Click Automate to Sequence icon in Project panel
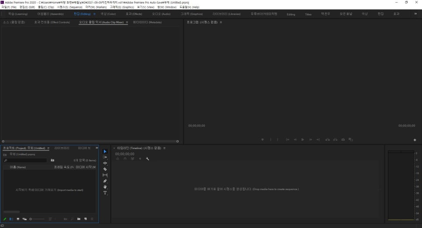This screenshot has height=228, width=422. pos(66,219)
